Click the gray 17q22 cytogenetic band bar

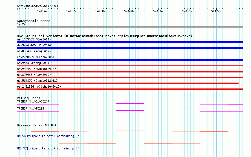[130, 27]
